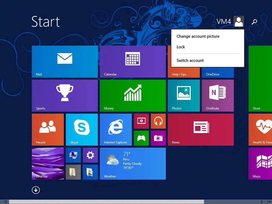Screen dimensions: 272x204
Task: Open the Calendar tile
Action: [133, 61]
